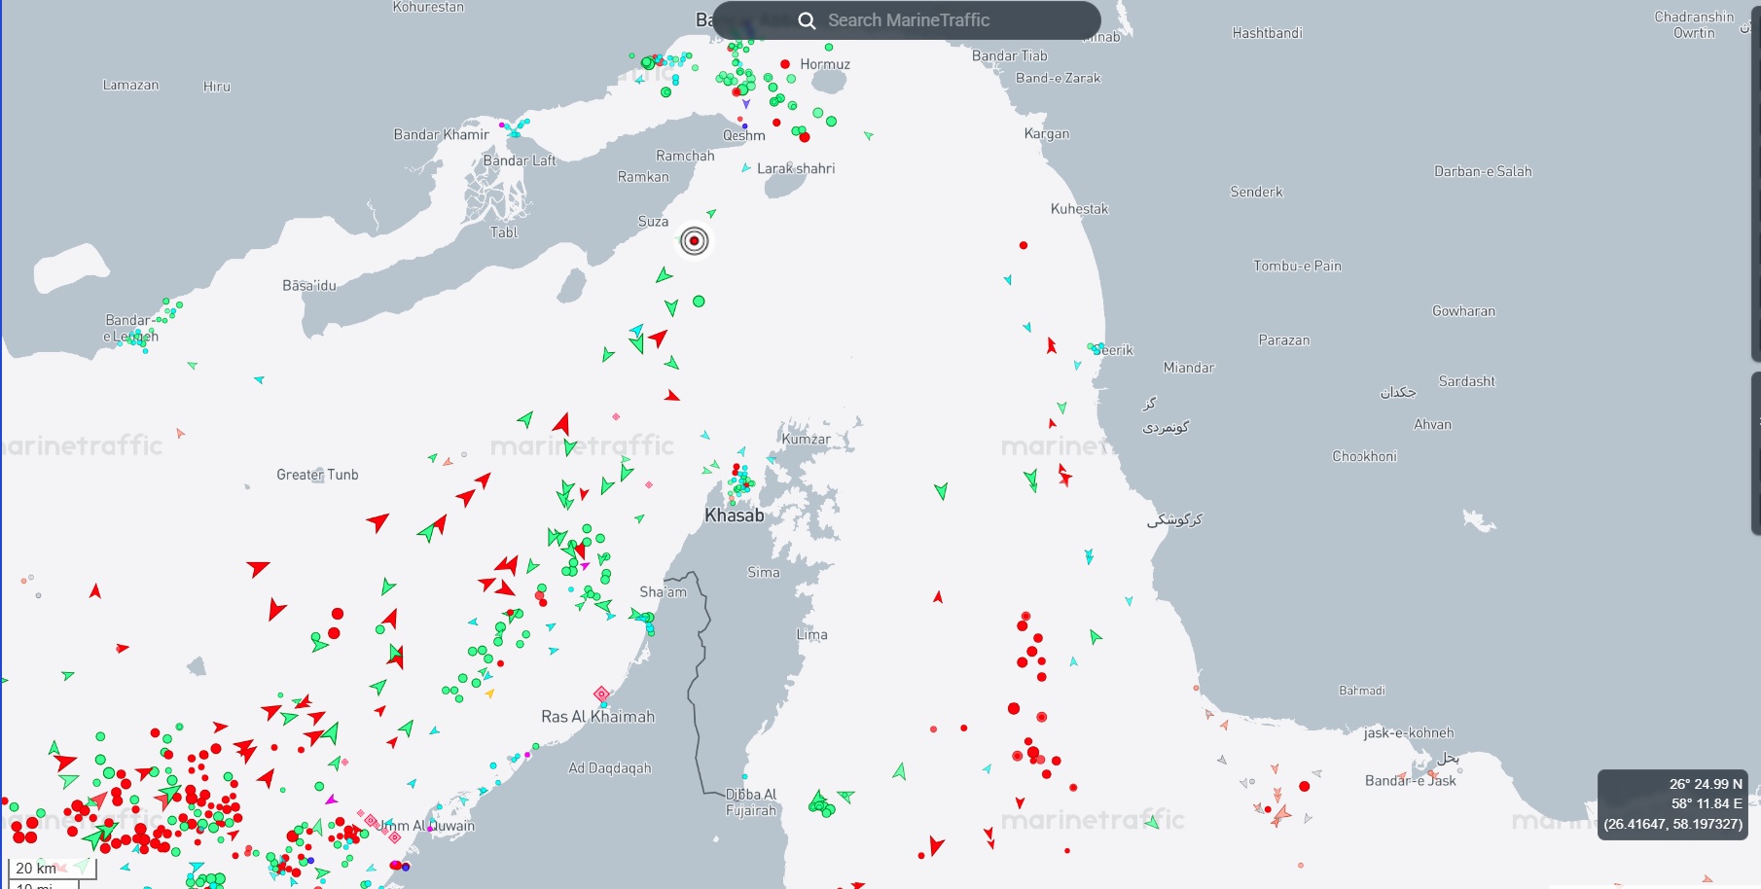This screenshot has width=1761, height=889.
Task: Click the Khasab city label
Action: pos(735,516)
